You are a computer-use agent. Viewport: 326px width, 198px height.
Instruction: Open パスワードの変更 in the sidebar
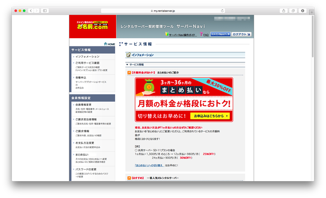point(86,169)
